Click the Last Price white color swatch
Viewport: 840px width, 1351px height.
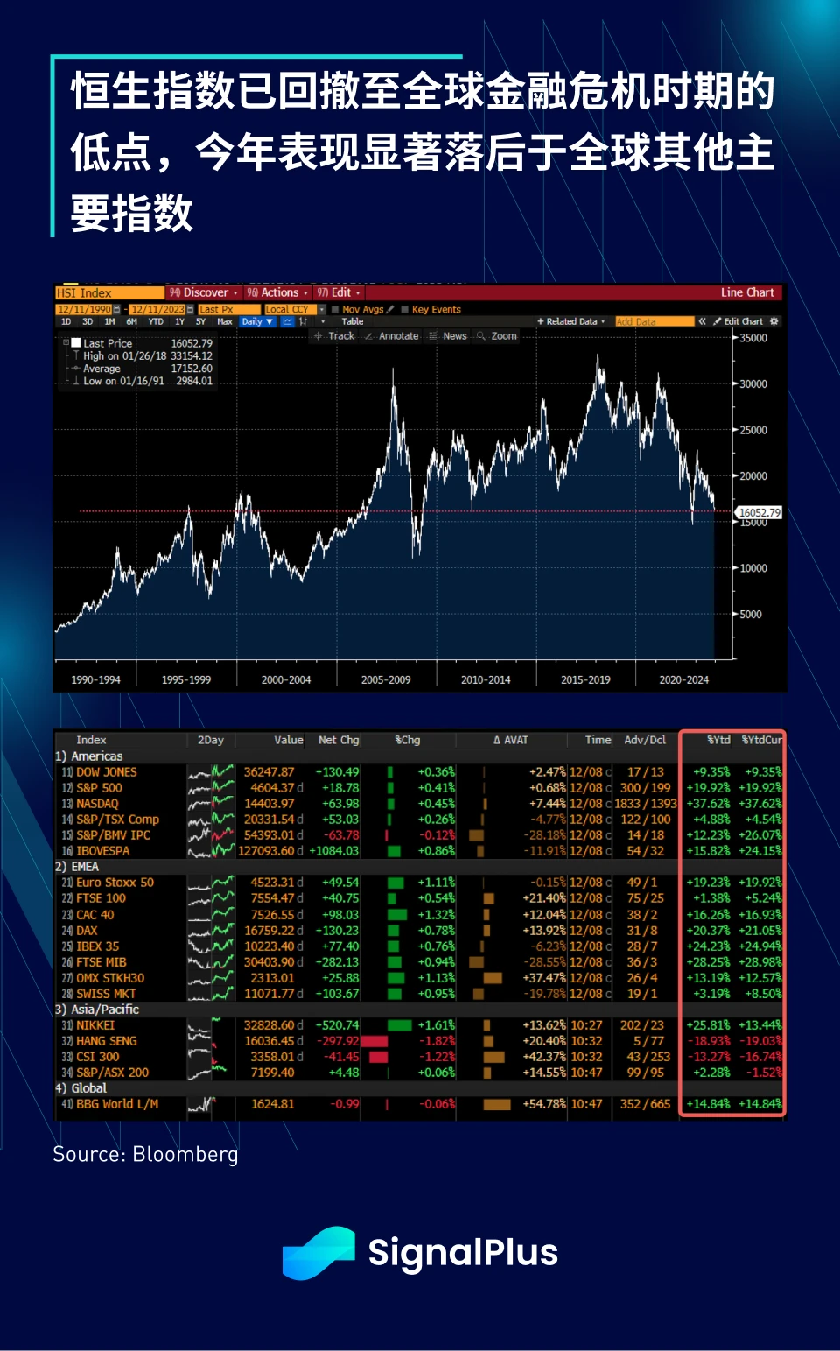(76, 343)
